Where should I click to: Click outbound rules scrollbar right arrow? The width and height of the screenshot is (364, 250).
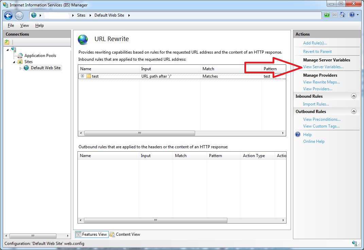(x=283, y=220)
